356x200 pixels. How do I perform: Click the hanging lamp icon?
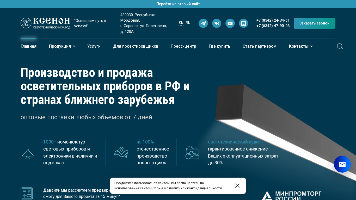pyautogui.click(x=28, y=152)
